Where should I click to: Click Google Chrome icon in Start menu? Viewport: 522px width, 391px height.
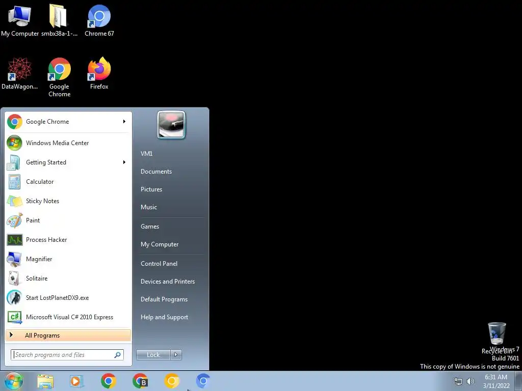click(15, 122)
